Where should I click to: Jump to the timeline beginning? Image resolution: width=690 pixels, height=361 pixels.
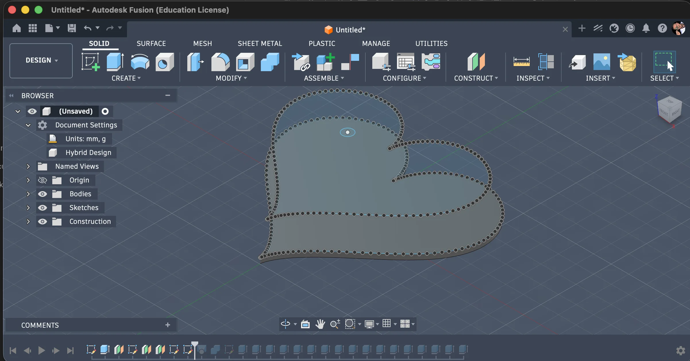click(x=13, y=350)
